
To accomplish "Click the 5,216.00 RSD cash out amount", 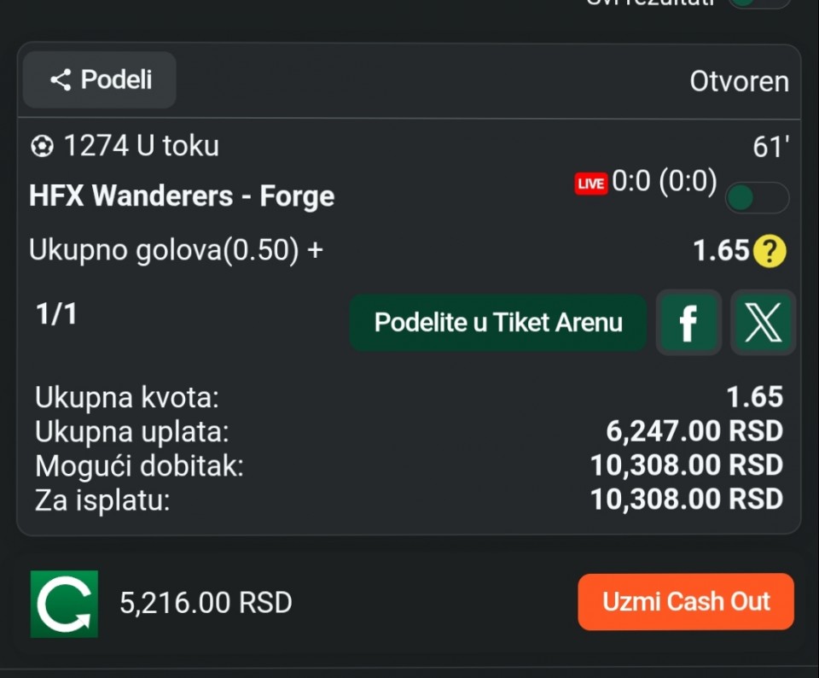I will pos(206,603).
